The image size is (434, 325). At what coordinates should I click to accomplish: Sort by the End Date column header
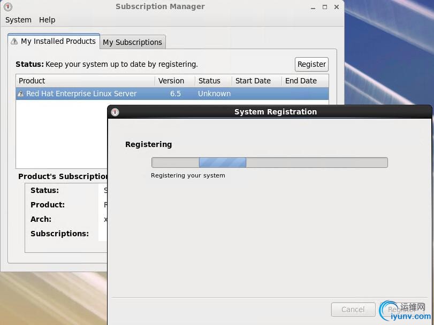(305, 81)
